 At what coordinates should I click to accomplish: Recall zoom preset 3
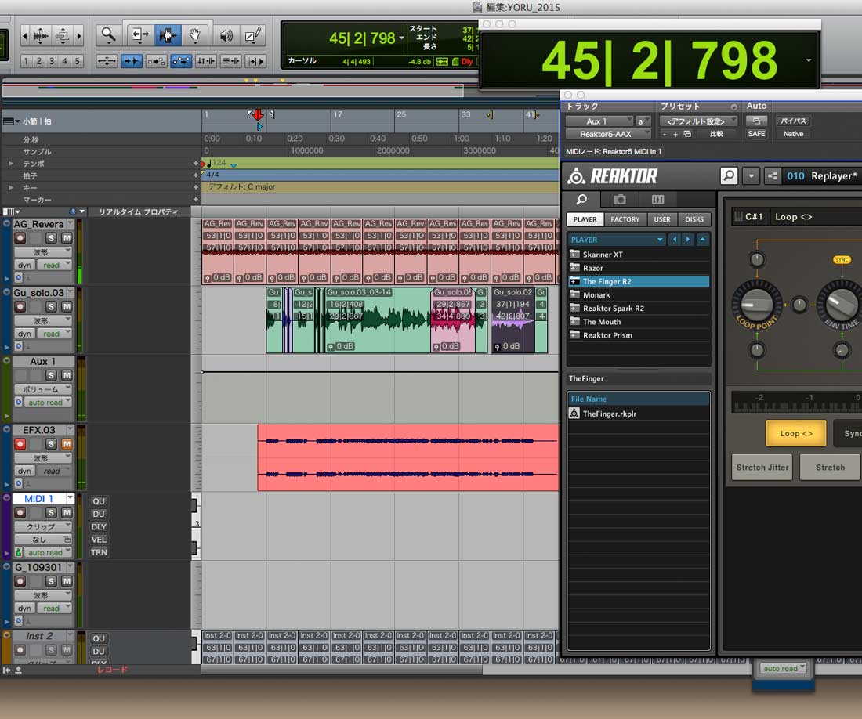[52, 61]
